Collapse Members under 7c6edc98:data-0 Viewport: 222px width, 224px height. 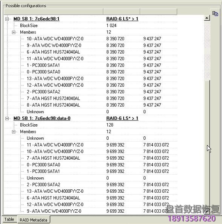[14, 131]
